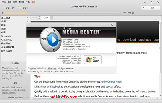Screen dimensions: 162x103
Task: Click the previous track button
Action: point(7,8)
